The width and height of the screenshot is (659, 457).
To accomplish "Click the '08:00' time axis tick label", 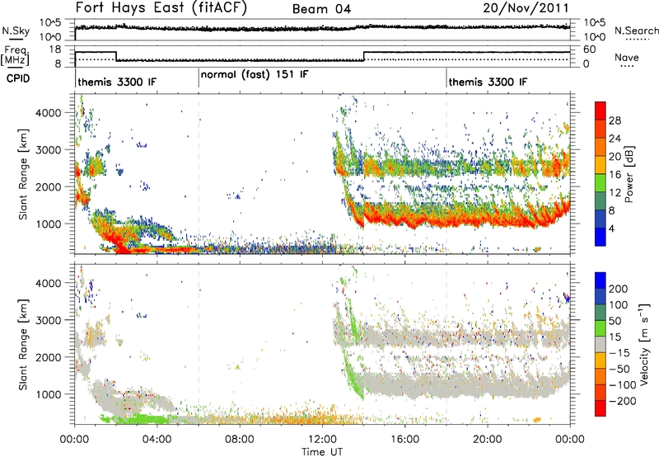I will tap(240, 440).
